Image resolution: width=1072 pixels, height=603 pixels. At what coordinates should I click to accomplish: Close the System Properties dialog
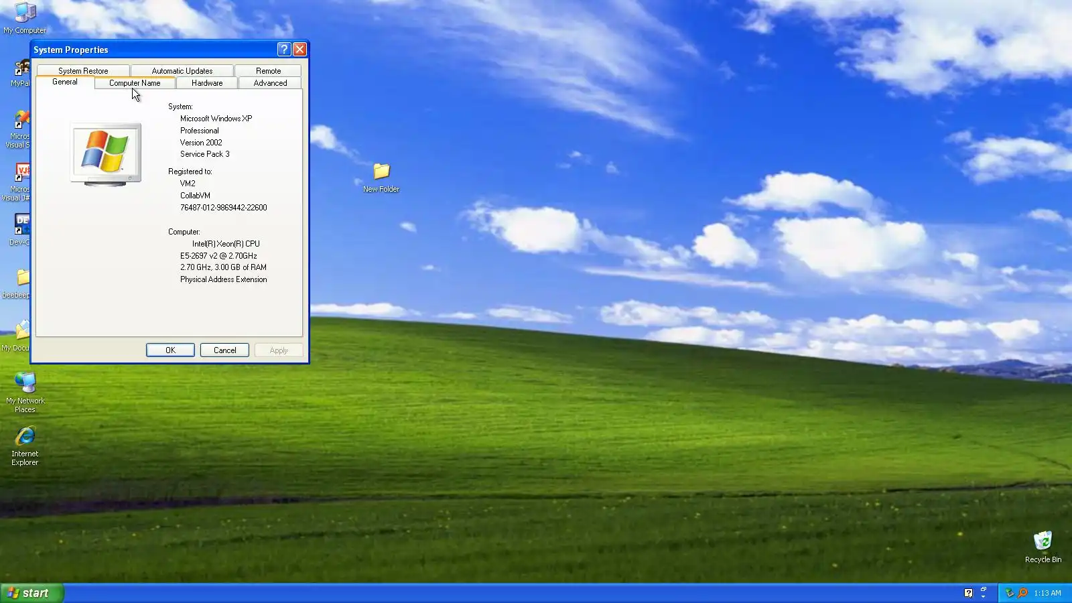pos(299,49)
